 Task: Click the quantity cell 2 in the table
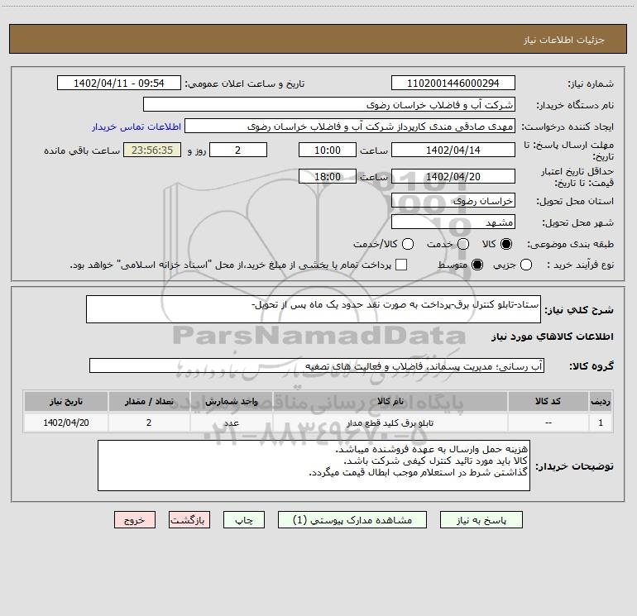coord(149,423)
